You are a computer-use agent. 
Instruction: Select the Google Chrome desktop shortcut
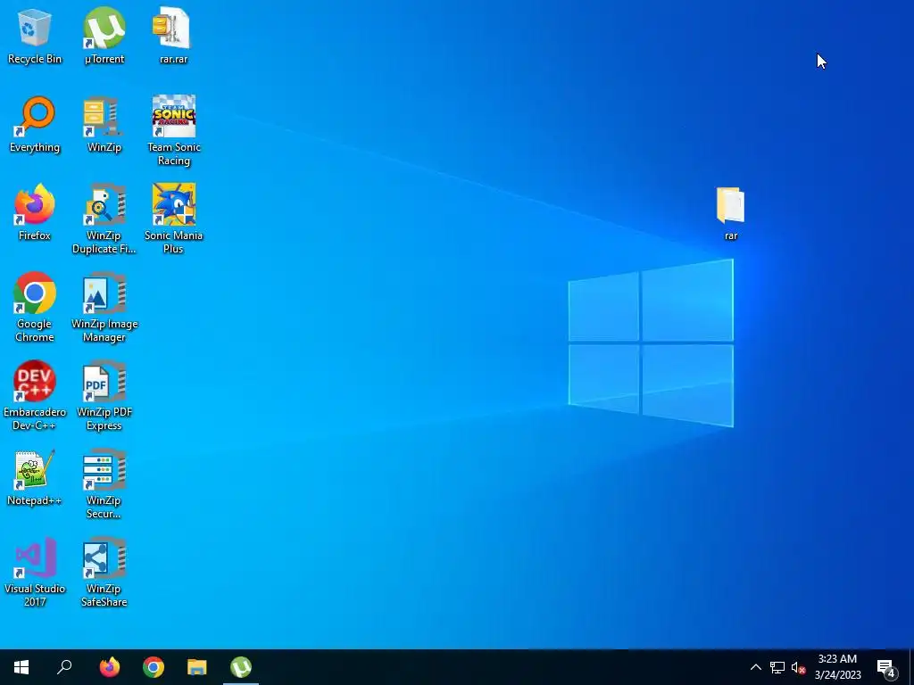(35, 308)
